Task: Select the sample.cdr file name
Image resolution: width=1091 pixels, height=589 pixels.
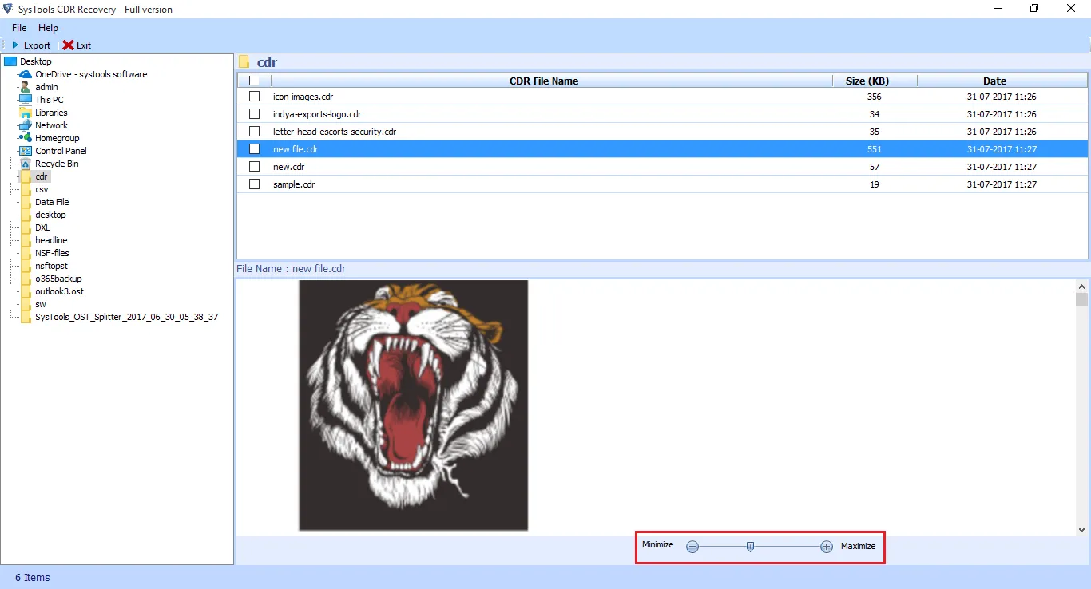Action: click(x=294, y=184)
